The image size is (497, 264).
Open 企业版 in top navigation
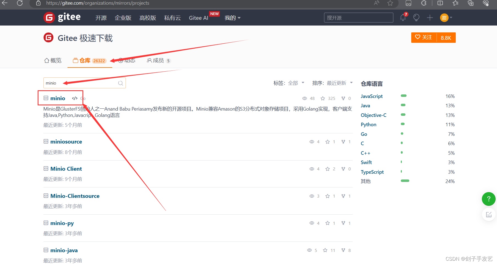(x=123, y=18)
